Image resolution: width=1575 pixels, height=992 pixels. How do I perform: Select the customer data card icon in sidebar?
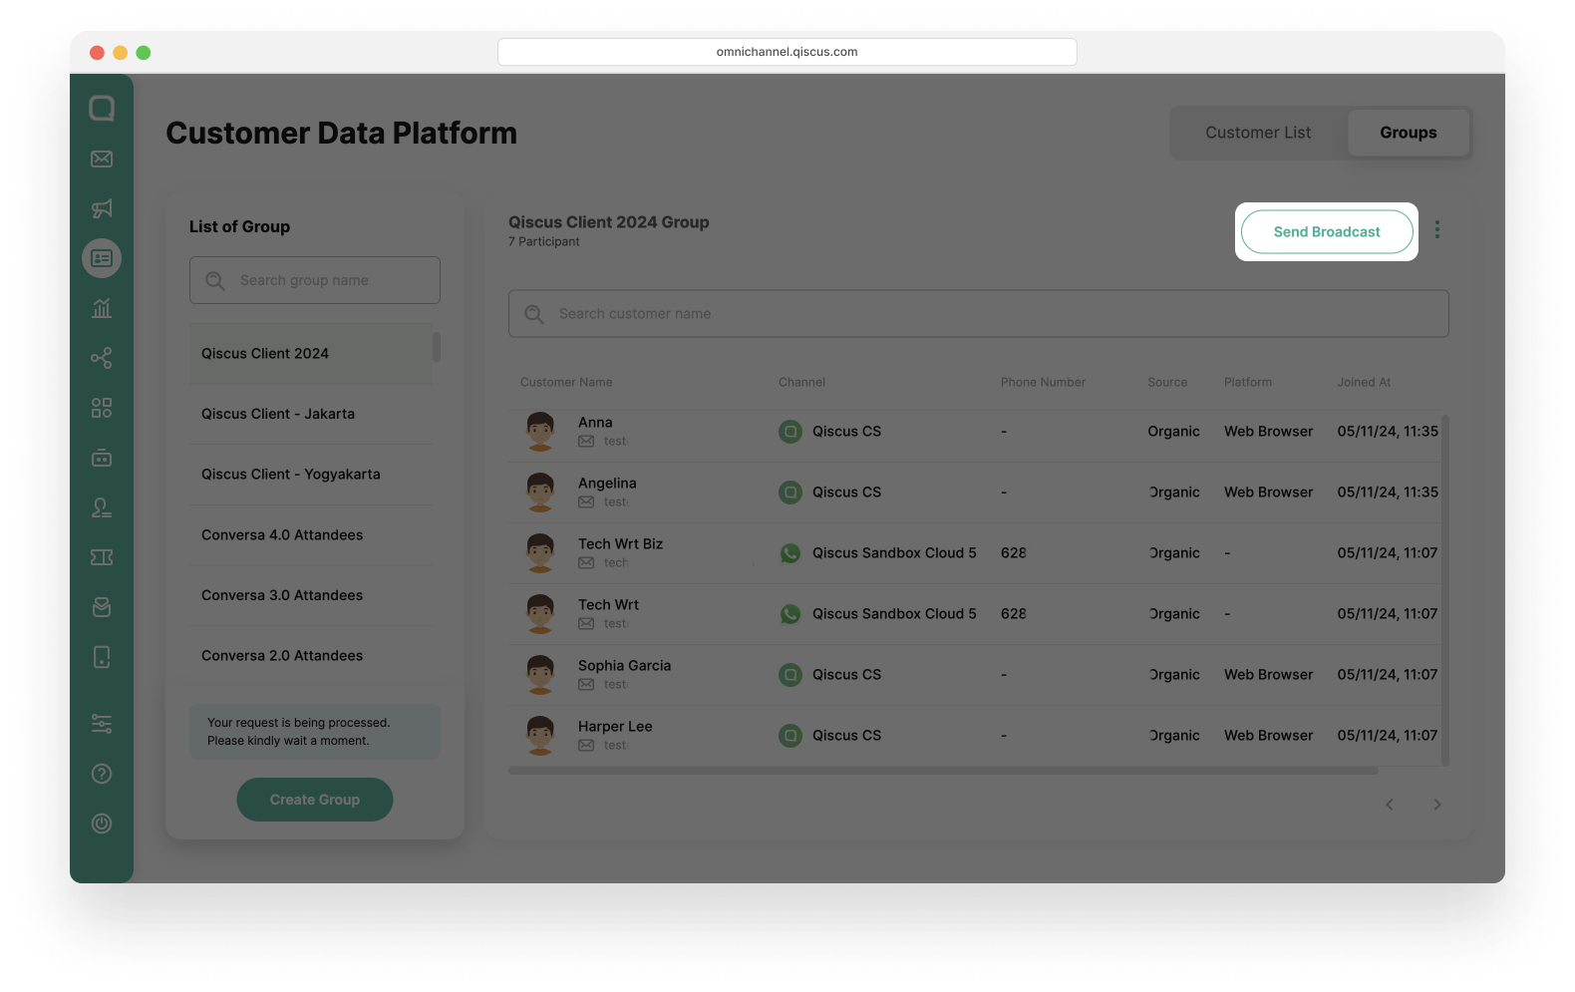click(102, 258)
